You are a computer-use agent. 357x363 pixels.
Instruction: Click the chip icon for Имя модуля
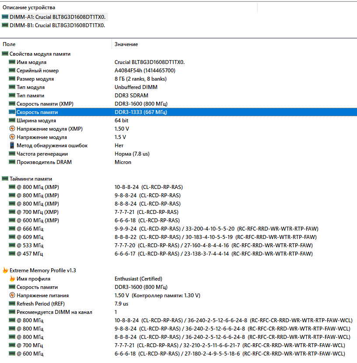(x=12, y=62)
